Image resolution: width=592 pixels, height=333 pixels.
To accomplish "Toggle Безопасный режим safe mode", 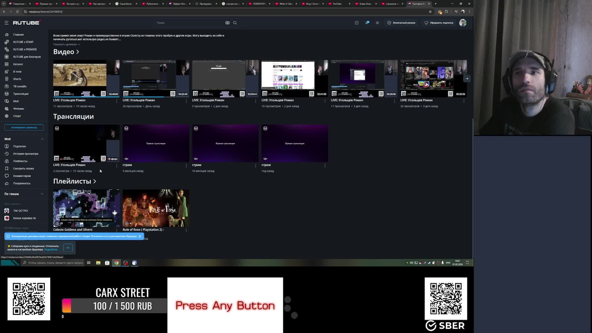I will click(401, 23).
